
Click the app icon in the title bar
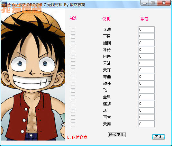[4, 4]
